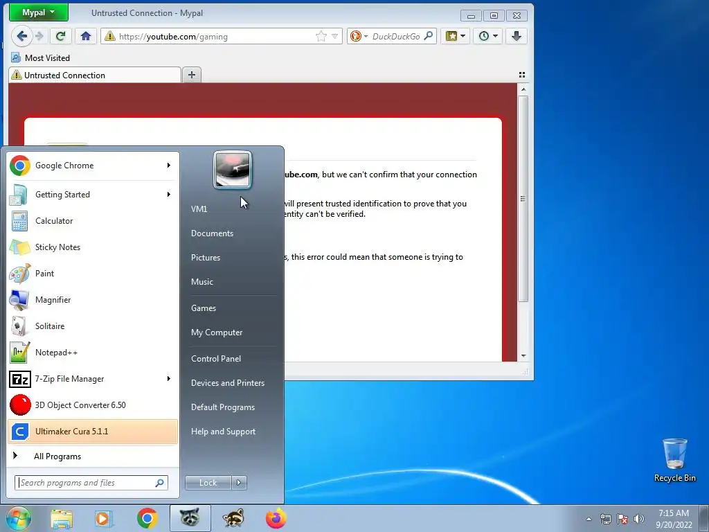709x532 pixels.
Task: Open Windows Media Player from taskbar
Action: tap(103, 518)
